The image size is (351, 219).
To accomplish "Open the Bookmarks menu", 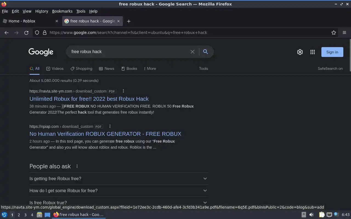I will (62, 11).
